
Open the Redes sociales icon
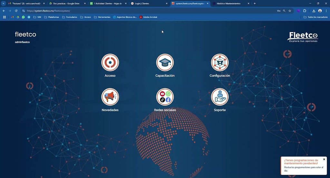[165, 97]
